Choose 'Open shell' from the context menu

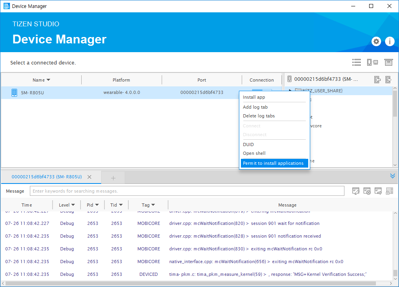[254, 153]
